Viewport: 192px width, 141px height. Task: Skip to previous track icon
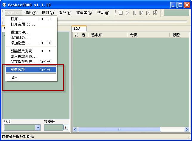coord(141,13)
